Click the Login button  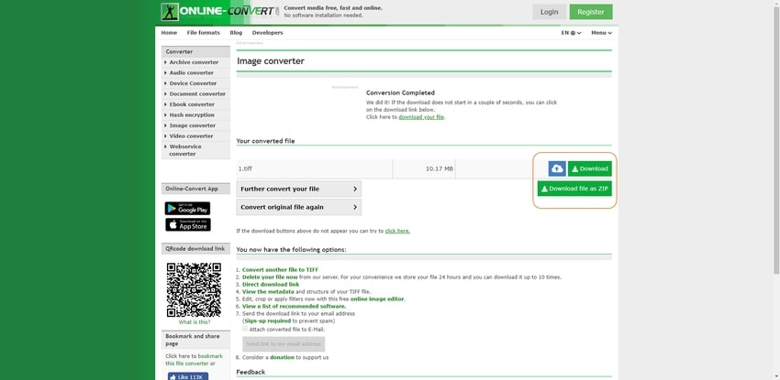549,12
